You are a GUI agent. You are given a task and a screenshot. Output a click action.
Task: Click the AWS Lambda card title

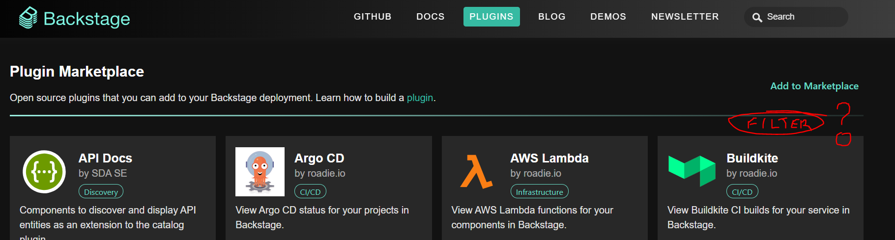coord(549,158)
